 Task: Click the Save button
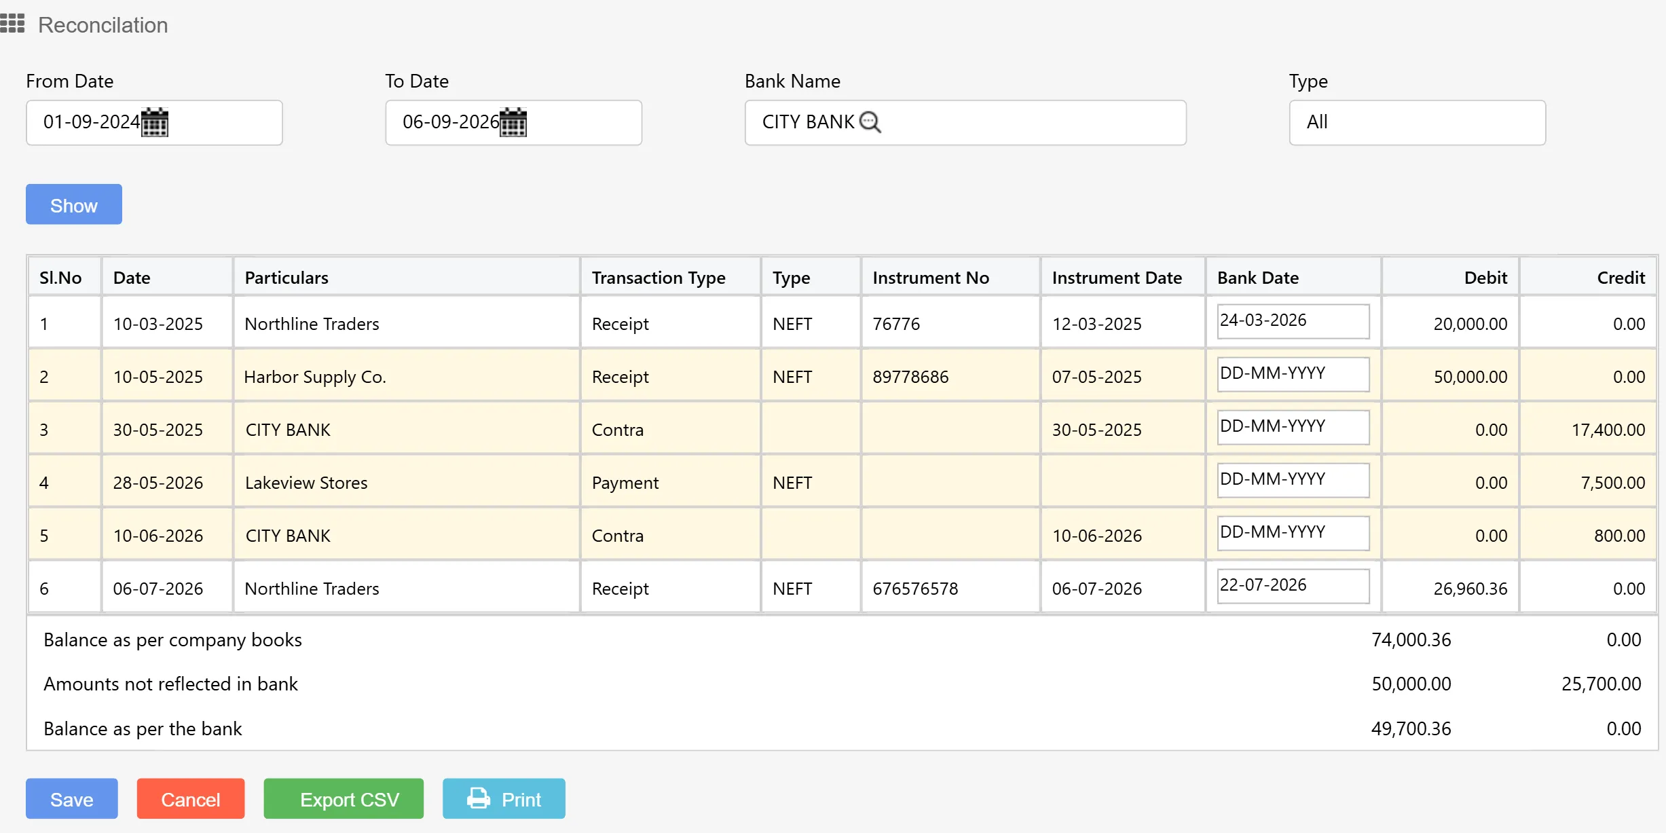tap(72, 798)
